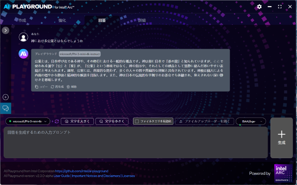Start a new conversation with the plus circle
This screenshot has height=185, width=297.
pos(5,97)
